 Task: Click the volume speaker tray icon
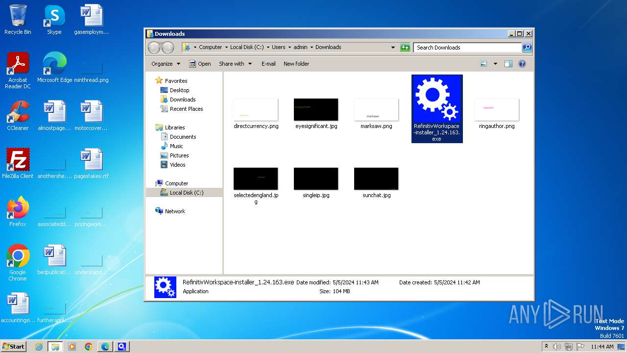(557, 347)
